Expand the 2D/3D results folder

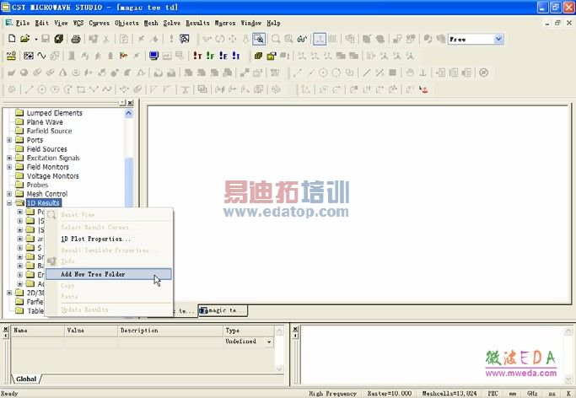click(9, 293)
